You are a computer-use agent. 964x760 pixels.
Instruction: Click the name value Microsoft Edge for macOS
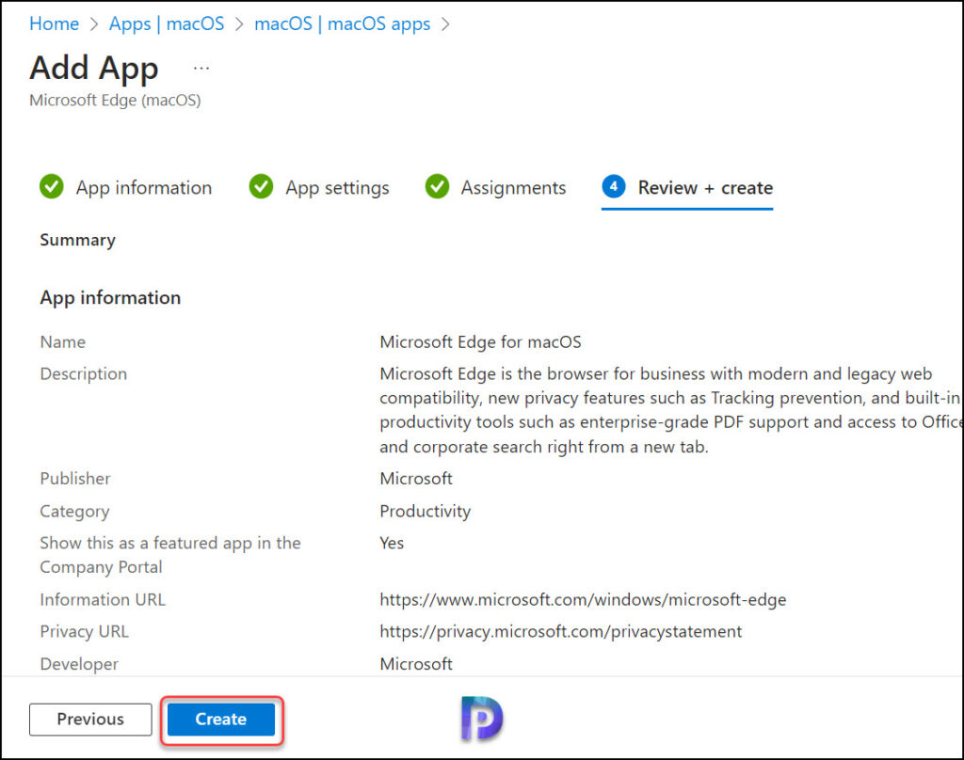480,342
